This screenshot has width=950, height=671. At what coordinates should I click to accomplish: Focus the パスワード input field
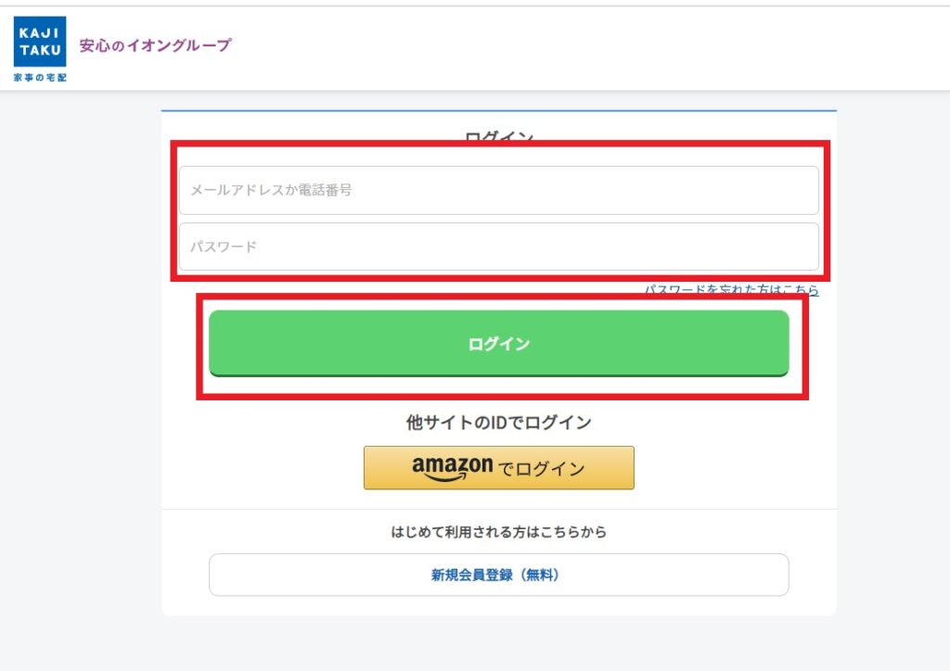[498, 247]
